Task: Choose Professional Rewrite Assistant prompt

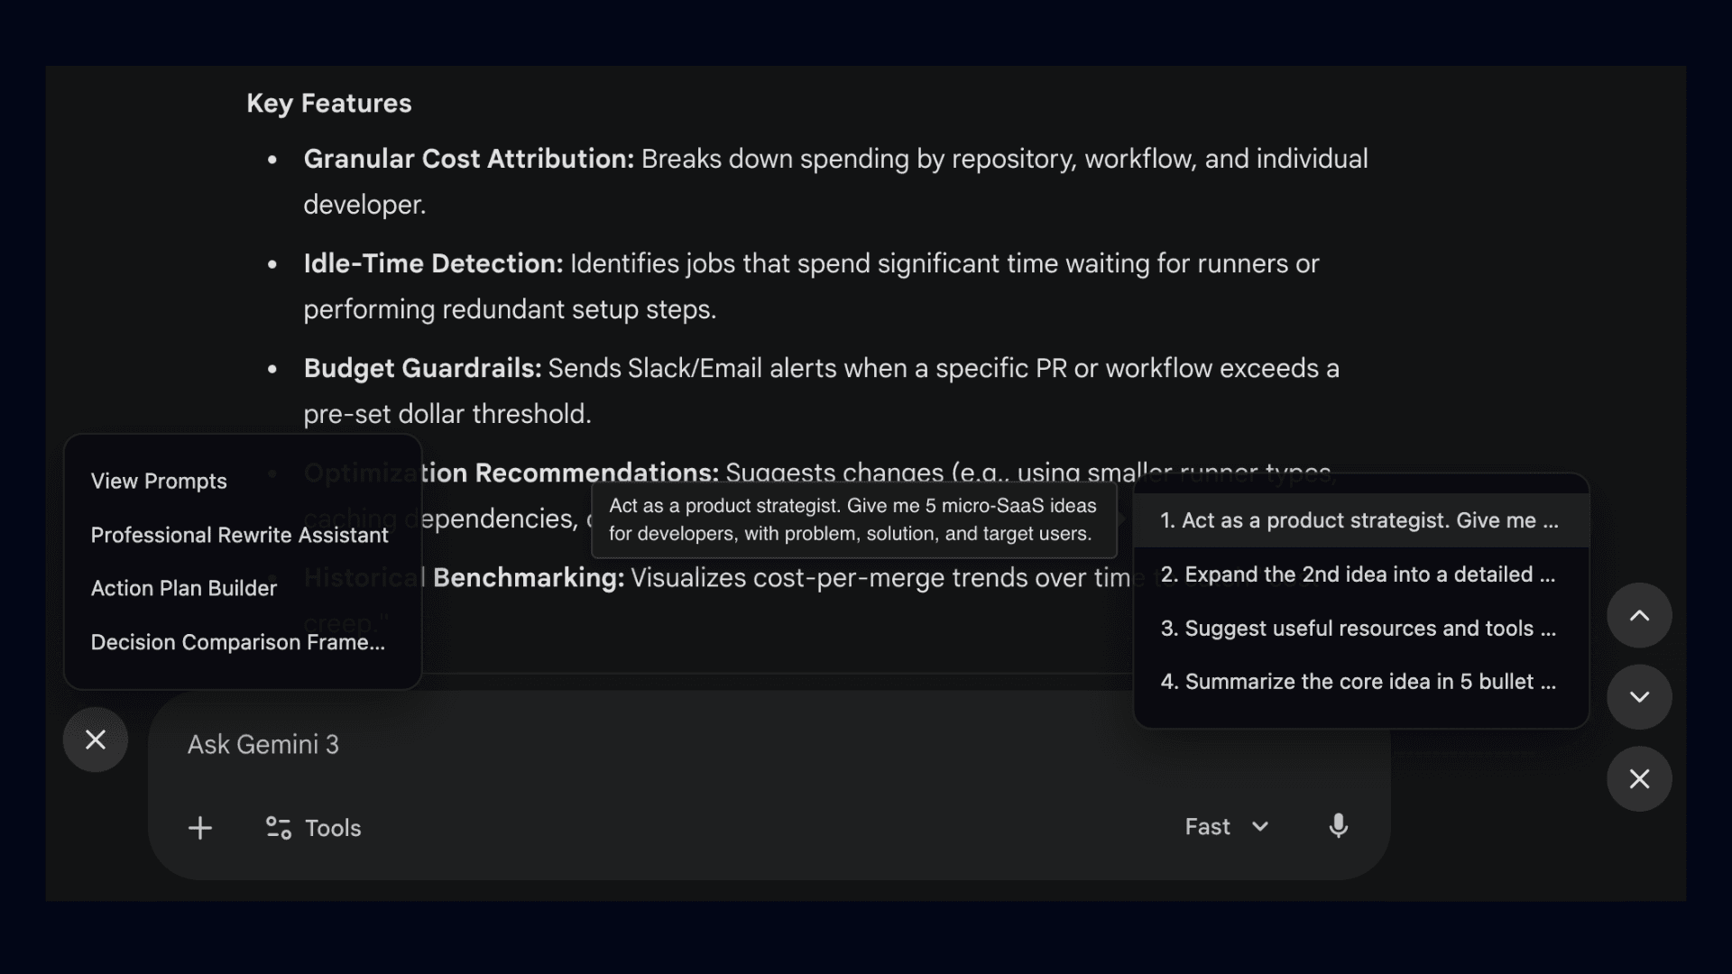Action: pyautogui.click(x=239, y=536)
